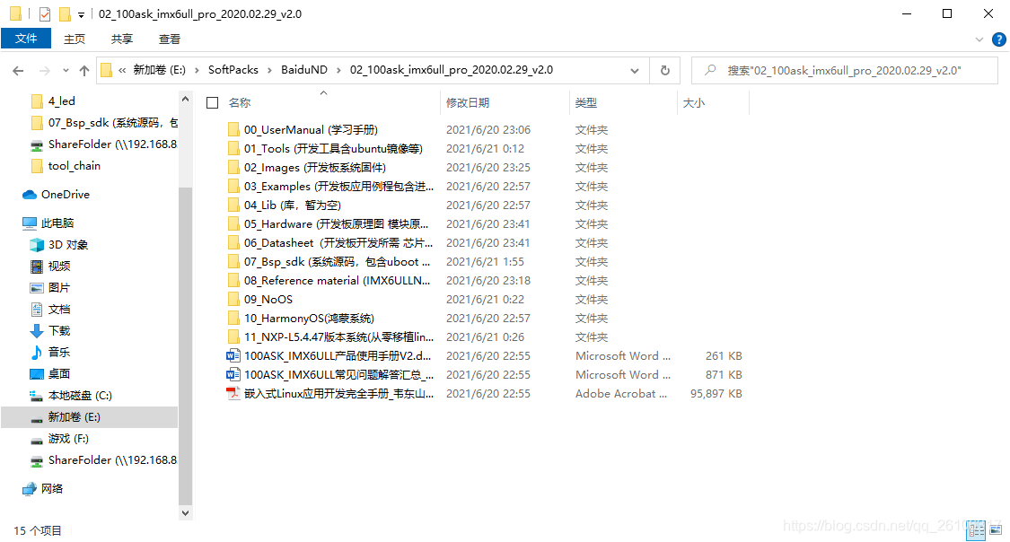Open 下载 downloads icon in sidebar
The height and width of the screenshot is (542, 1010).
click(37, 331)
